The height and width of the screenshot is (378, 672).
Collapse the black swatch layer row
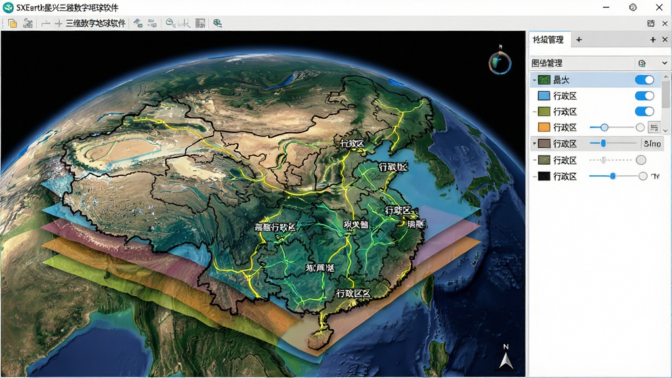click(x=534, y=177)
